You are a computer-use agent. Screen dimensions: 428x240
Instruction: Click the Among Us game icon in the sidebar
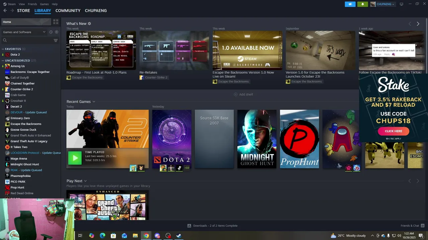pos(7,66)
